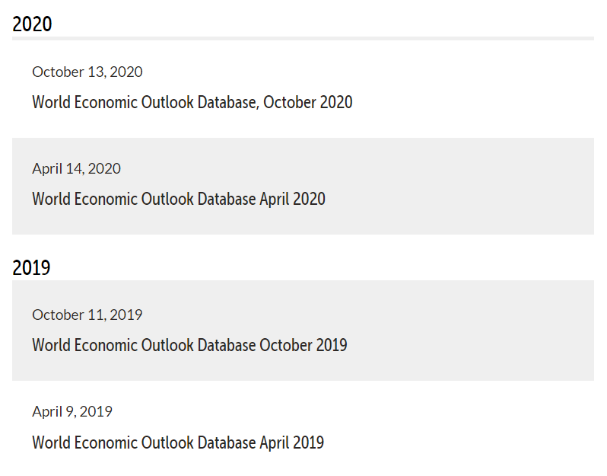The image size is (607, 476).
Task: Click the word "Database," in the October 2020 title
Action: tap(228, 102)
